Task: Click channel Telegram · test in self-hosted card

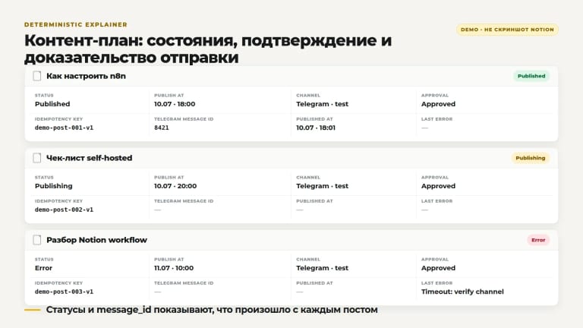Action: click(x=323, y=186)
